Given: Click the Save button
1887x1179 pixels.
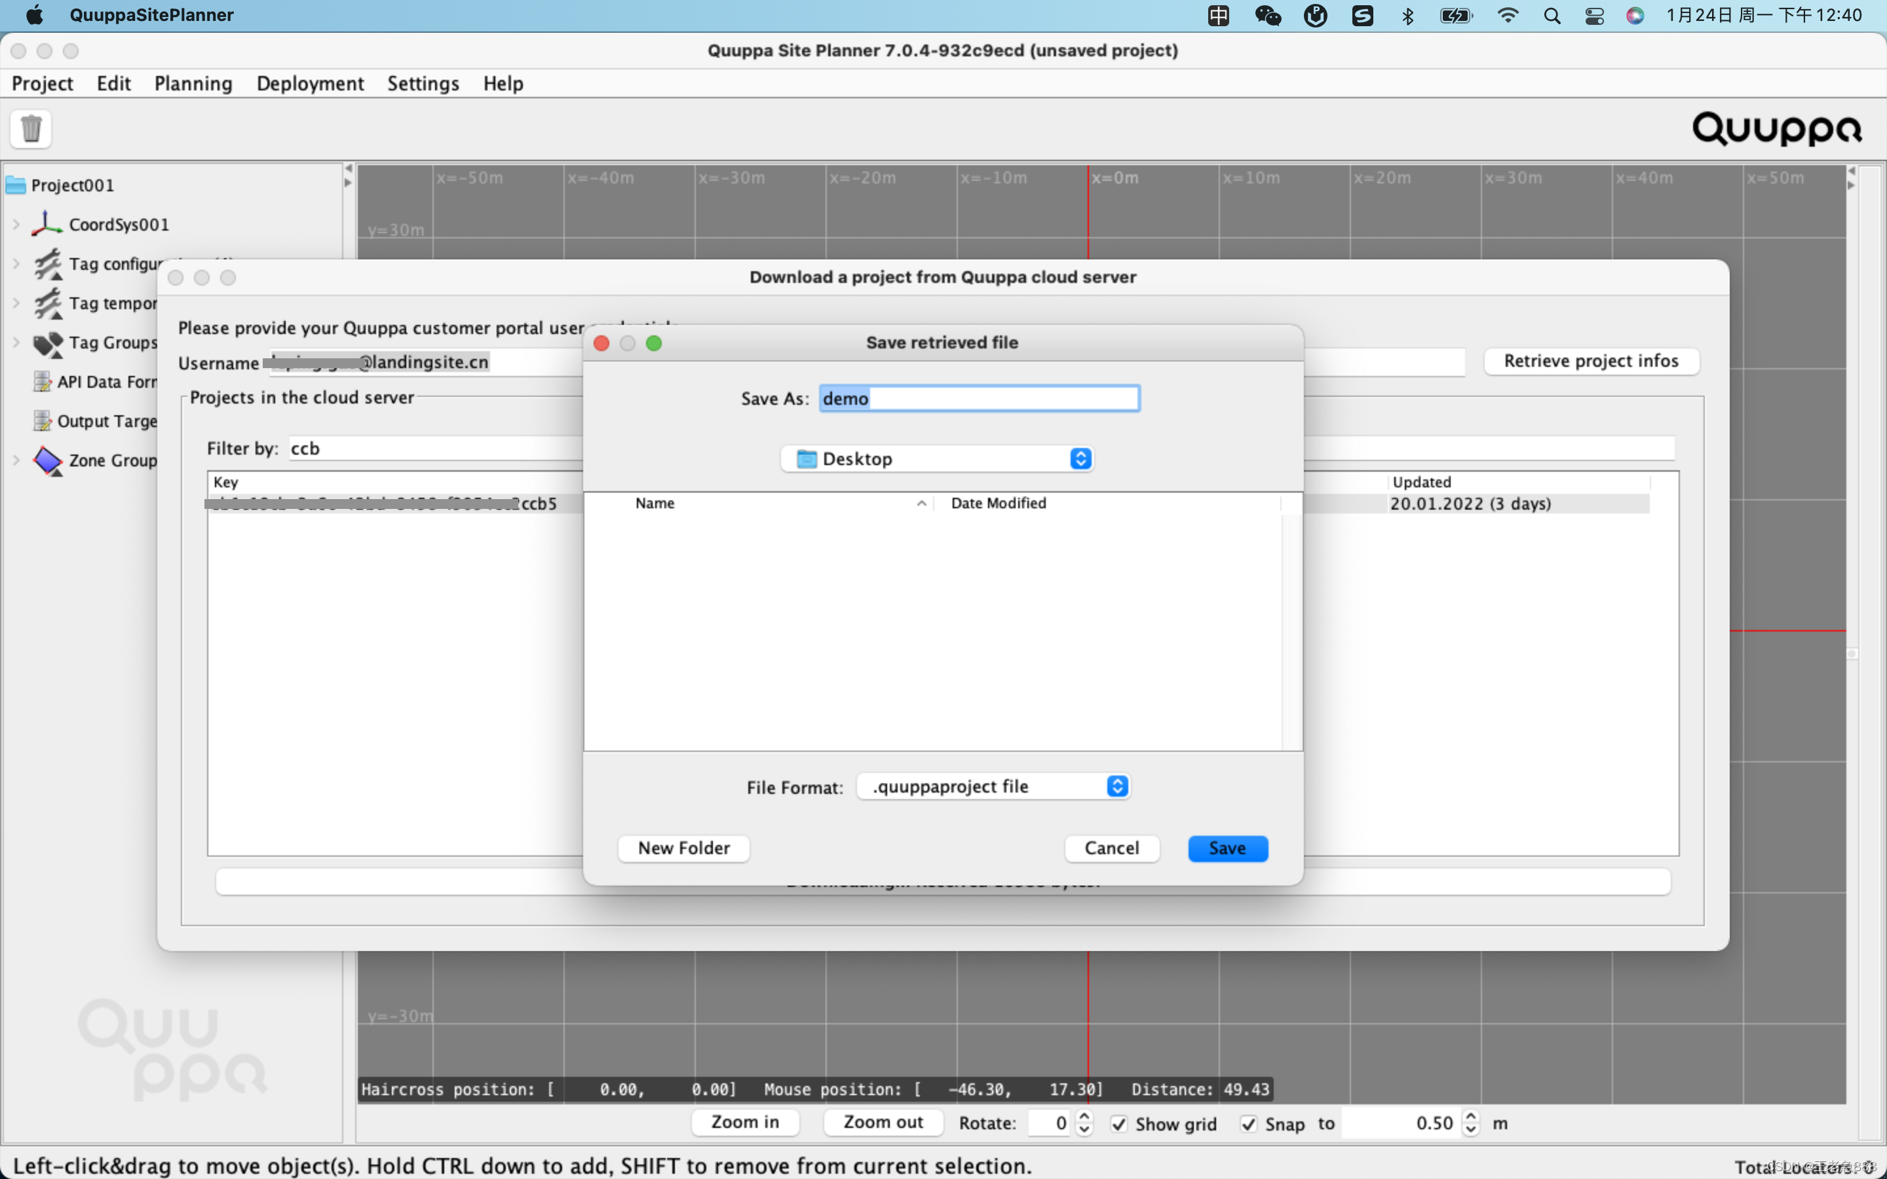Looking at the screenshot, I should (1227, 848).
